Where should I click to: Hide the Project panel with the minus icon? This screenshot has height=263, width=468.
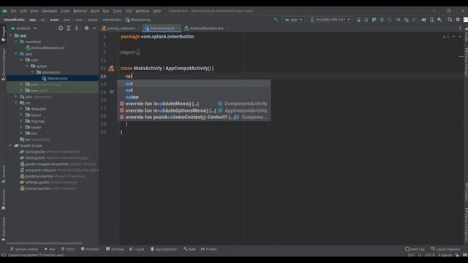click(94, 28)
